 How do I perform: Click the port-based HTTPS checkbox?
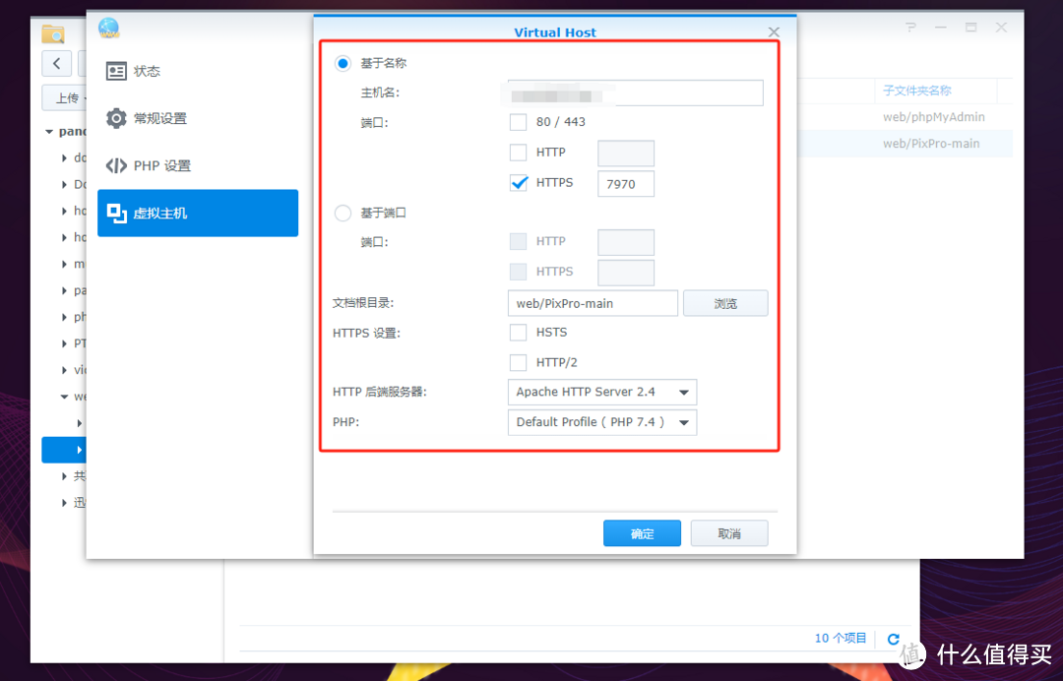518,272
